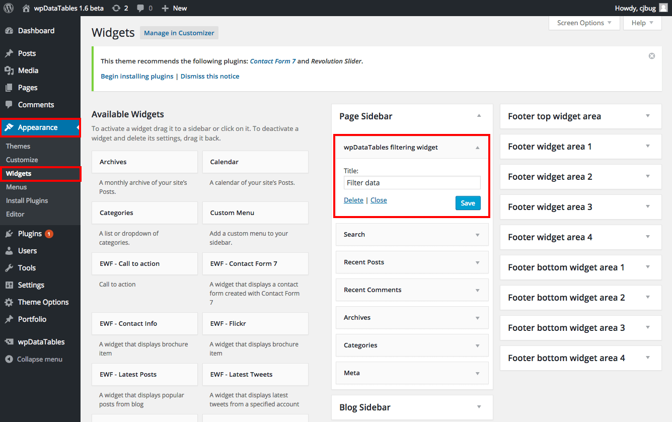Click the Appearance paintbrush icon
The image size is (672, 422).
click(10, 127)
